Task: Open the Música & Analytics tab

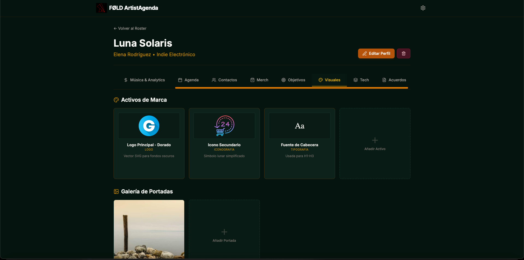Action: [x=144, y=80]
